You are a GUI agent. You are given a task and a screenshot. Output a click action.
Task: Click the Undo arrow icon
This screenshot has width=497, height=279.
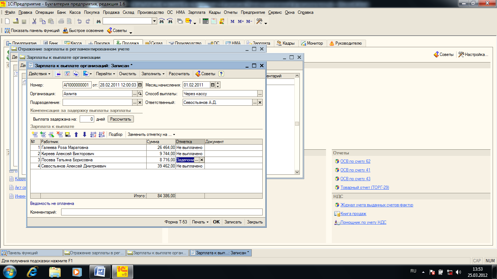79,21
